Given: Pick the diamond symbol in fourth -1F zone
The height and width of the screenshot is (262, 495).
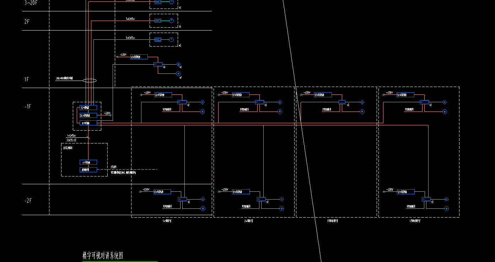Looking at the screenshot, I should [444, 102].
